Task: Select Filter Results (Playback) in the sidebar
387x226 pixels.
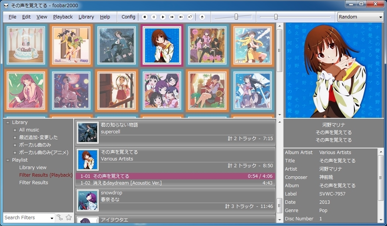Action: tap(46, 175)
